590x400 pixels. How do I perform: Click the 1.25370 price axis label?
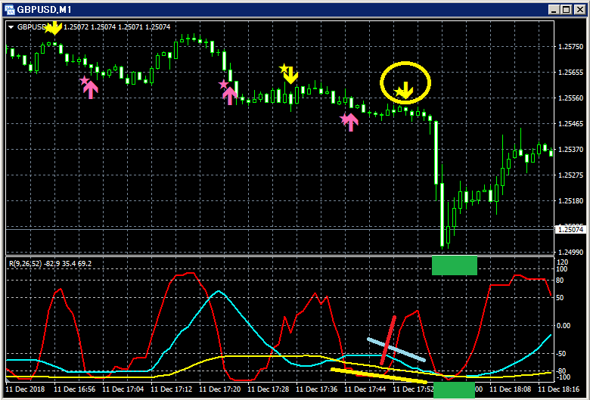point(571,150)
